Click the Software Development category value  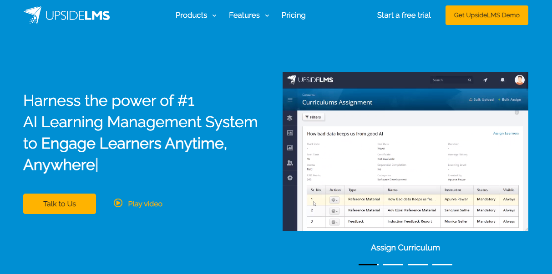coord(392,179)
